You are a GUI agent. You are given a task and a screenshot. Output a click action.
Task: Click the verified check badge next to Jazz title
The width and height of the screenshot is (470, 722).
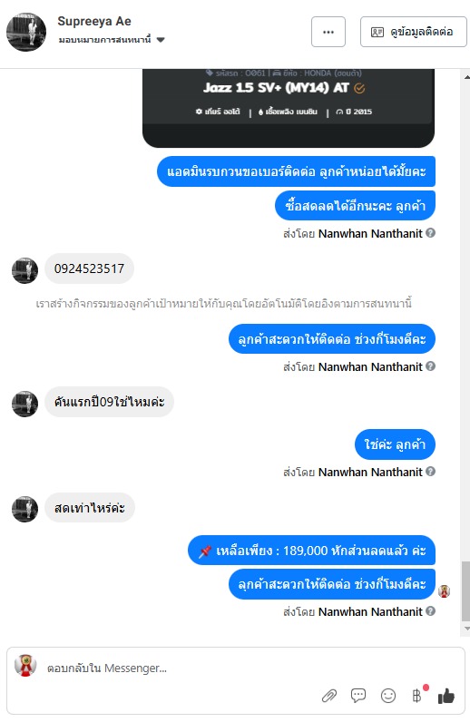359,88
